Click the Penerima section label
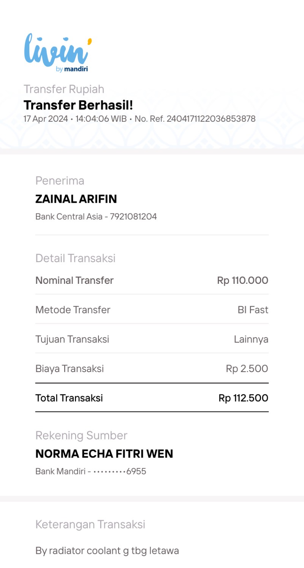 tap(60, 181)
